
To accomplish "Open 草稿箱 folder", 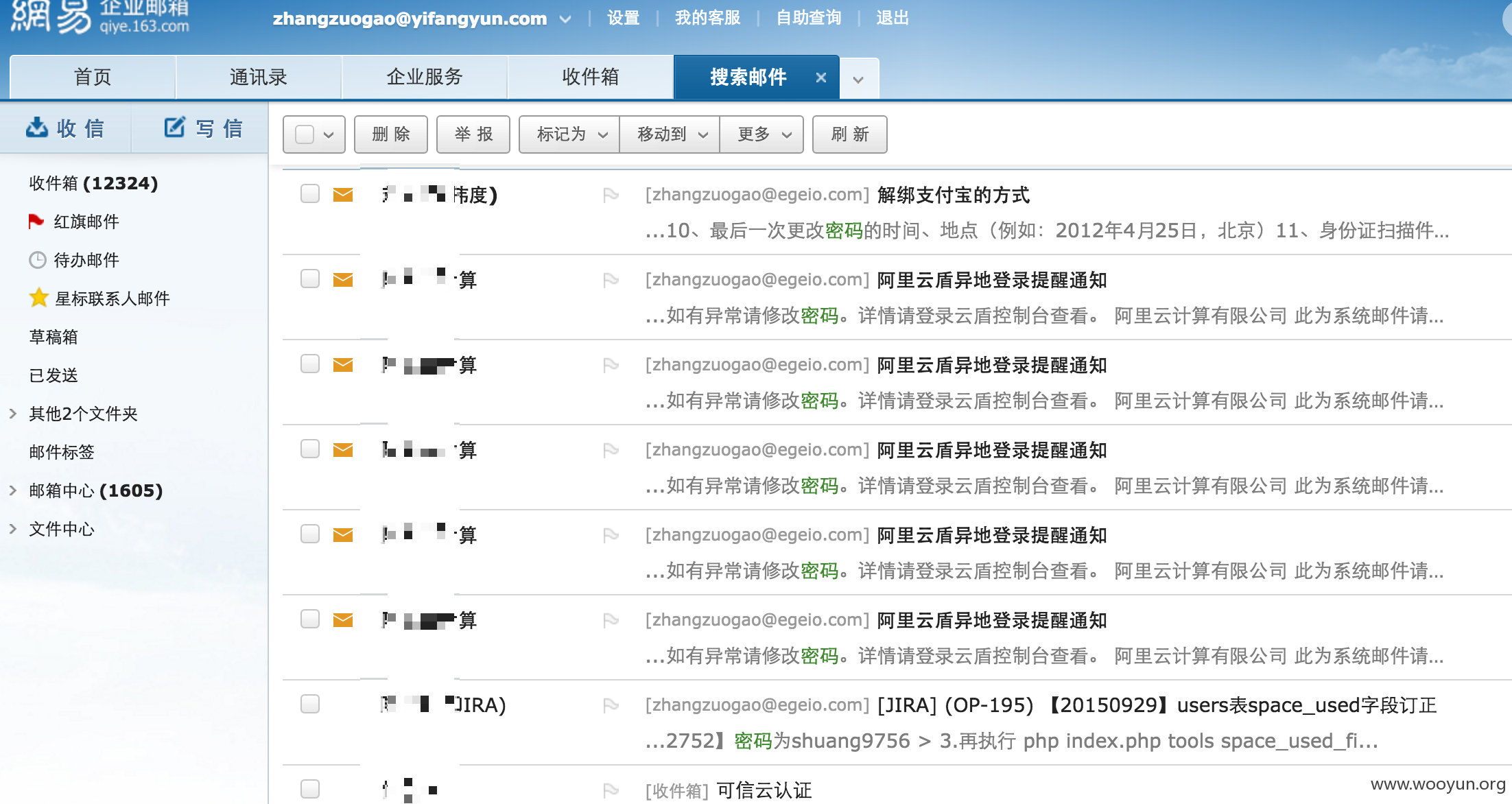I will 54,337.
